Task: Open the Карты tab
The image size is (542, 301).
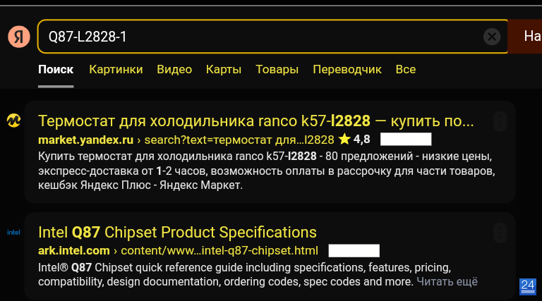Action: (x=224, y=69)
